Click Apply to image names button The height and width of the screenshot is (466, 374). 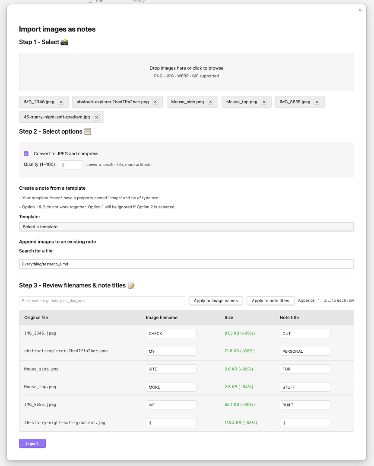216,301
